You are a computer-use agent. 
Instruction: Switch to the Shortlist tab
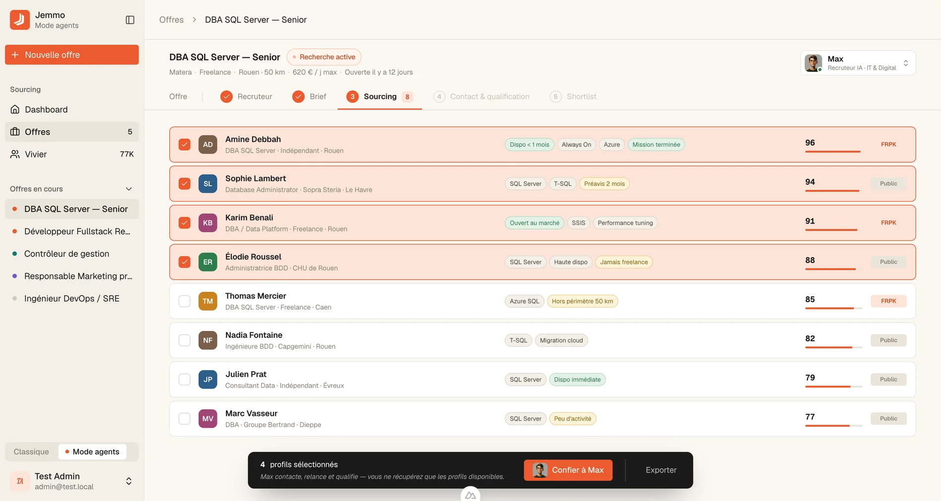573,96
